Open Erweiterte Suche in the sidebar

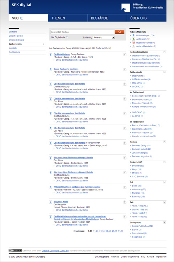[x=16, y=40]
